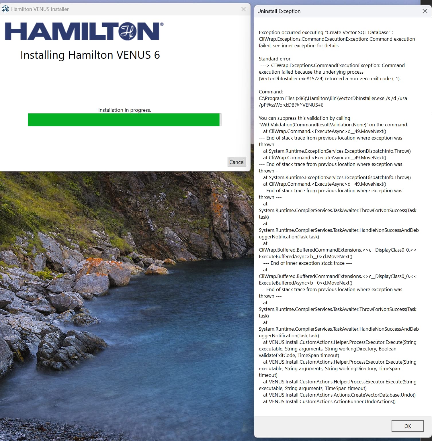Click the 'Uninstall Exception' dialog title
Image resolution: width=432 pixels, height=441 pixels.
tap(279, 11)
